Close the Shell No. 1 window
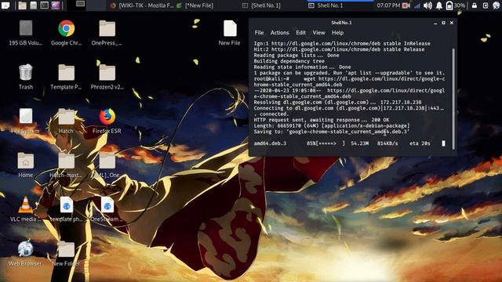The height and width of the screenshot is (282, 502). pyautogui.click(x=452, y=23)
